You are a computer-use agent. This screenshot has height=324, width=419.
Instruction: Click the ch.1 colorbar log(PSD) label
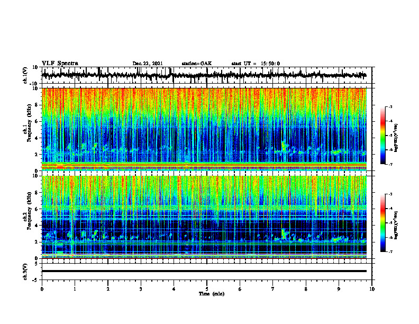tap(396, 138)
